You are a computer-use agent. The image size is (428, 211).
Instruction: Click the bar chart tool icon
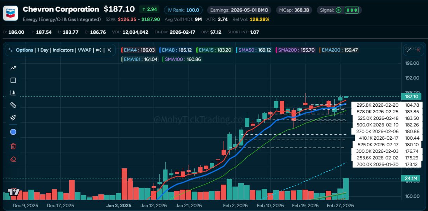pos(13,93)
